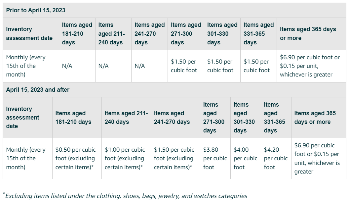The height and width of the screenshot is (201, 349).
Task: Click the top table 'Items aged 365 days or more' header
Action: [311, 34]
